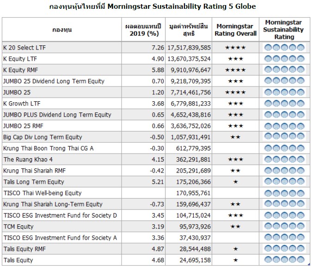
Task: Click the globe rating in the JUMBO 25 row
Action: 284,92
